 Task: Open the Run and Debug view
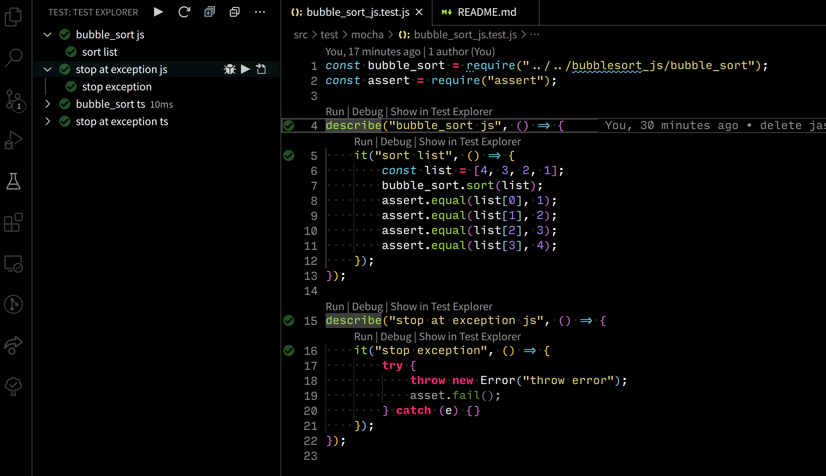(x=13, y=140)
